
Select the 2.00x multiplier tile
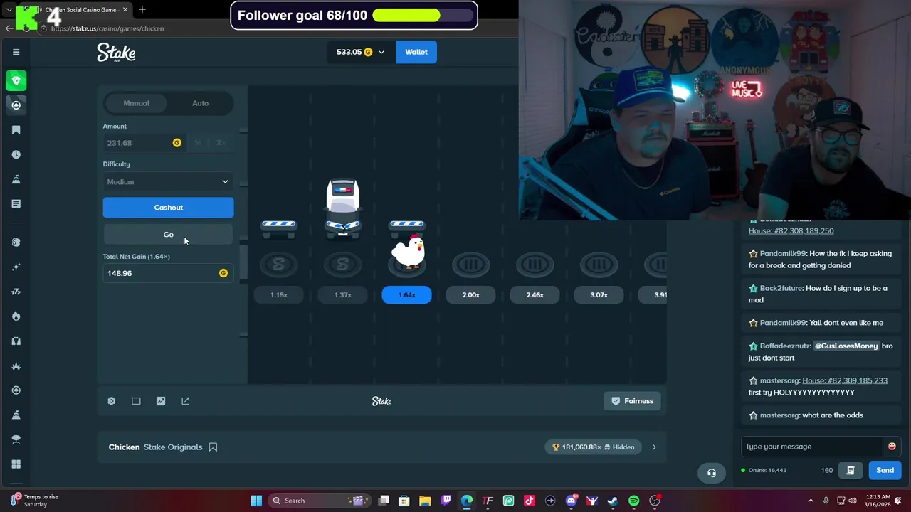(470, 295)
